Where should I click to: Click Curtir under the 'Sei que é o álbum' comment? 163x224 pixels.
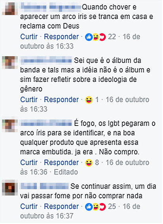(x=29, y=100)
